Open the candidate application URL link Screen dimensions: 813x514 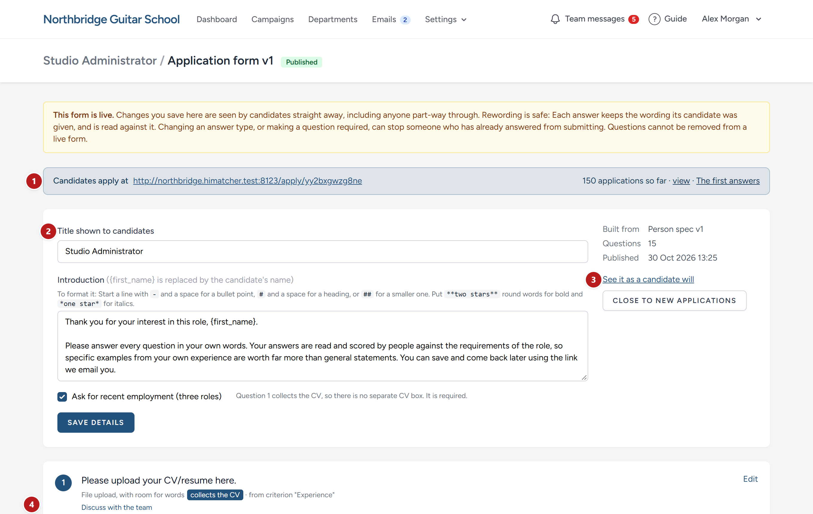tap(247, 181)
